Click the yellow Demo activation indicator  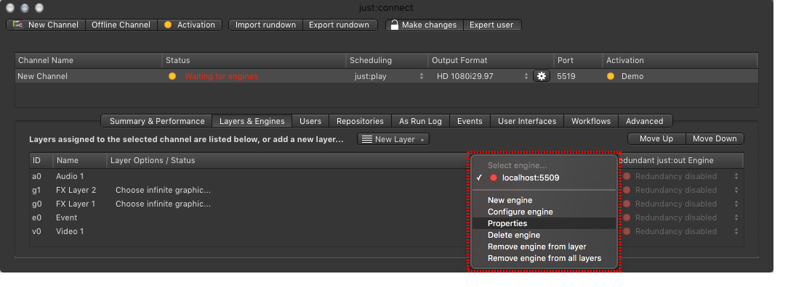click(x=611, y=76)
